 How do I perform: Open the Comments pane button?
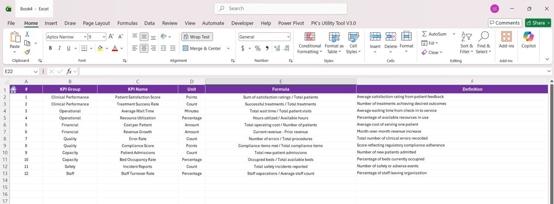point(505,23)
